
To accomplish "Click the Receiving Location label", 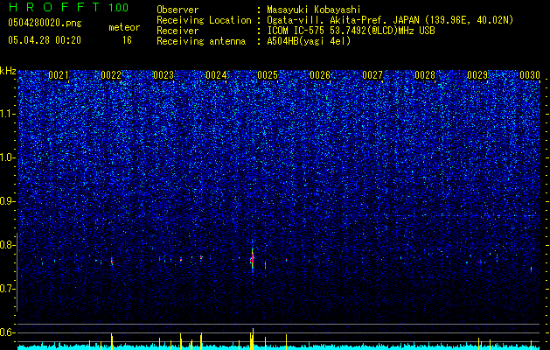I will coord(204,20).
